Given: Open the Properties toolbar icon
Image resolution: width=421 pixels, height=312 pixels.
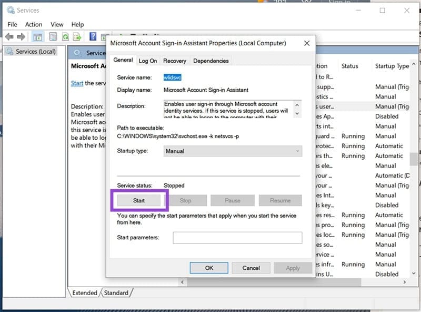Looking at the screenshot, I should pyautogui.click(x=52, y=36).
